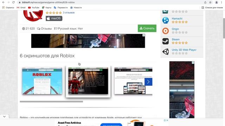Share the page using the share icon
The image size is (225, 126).
click(205, 2)
